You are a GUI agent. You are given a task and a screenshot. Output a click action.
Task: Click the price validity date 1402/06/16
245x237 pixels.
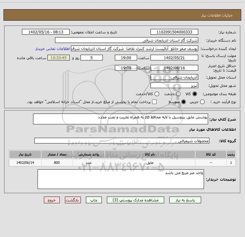tap(174, 68)
